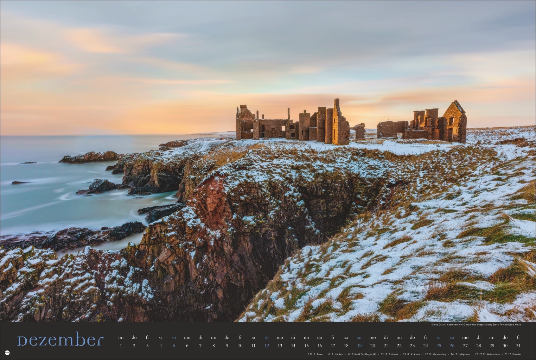The width and height of the screenshot is (536, 360).
Task: Select date 15 on the calendar
Action: coord(306,346)
